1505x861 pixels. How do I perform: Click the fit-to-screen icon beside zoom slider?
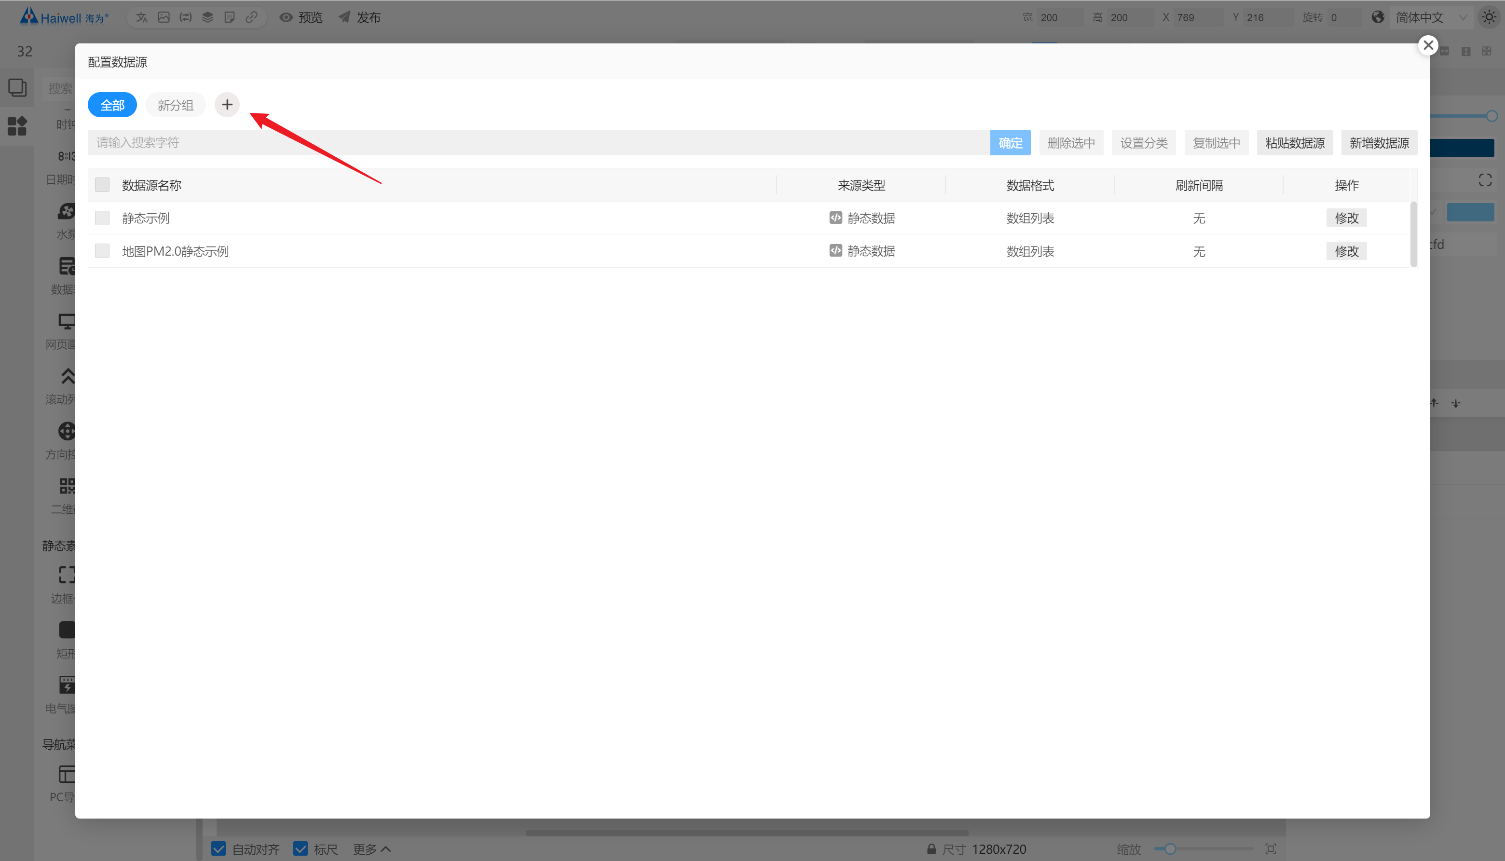(1270, 849)
